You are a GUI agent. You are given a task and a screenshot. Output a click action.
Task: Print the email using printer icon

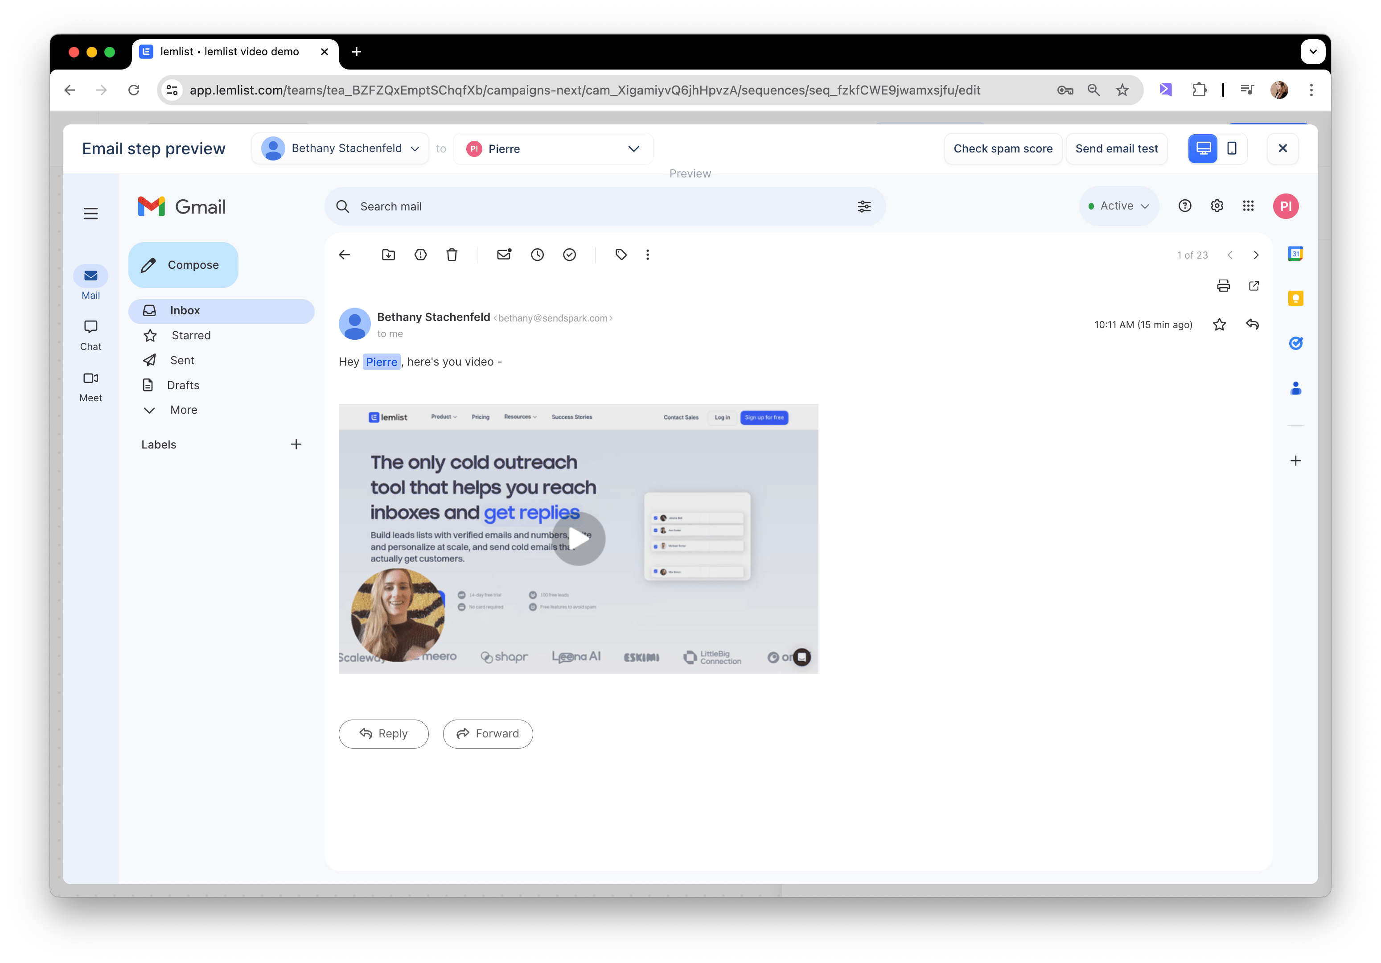[x=1223, y=286]
